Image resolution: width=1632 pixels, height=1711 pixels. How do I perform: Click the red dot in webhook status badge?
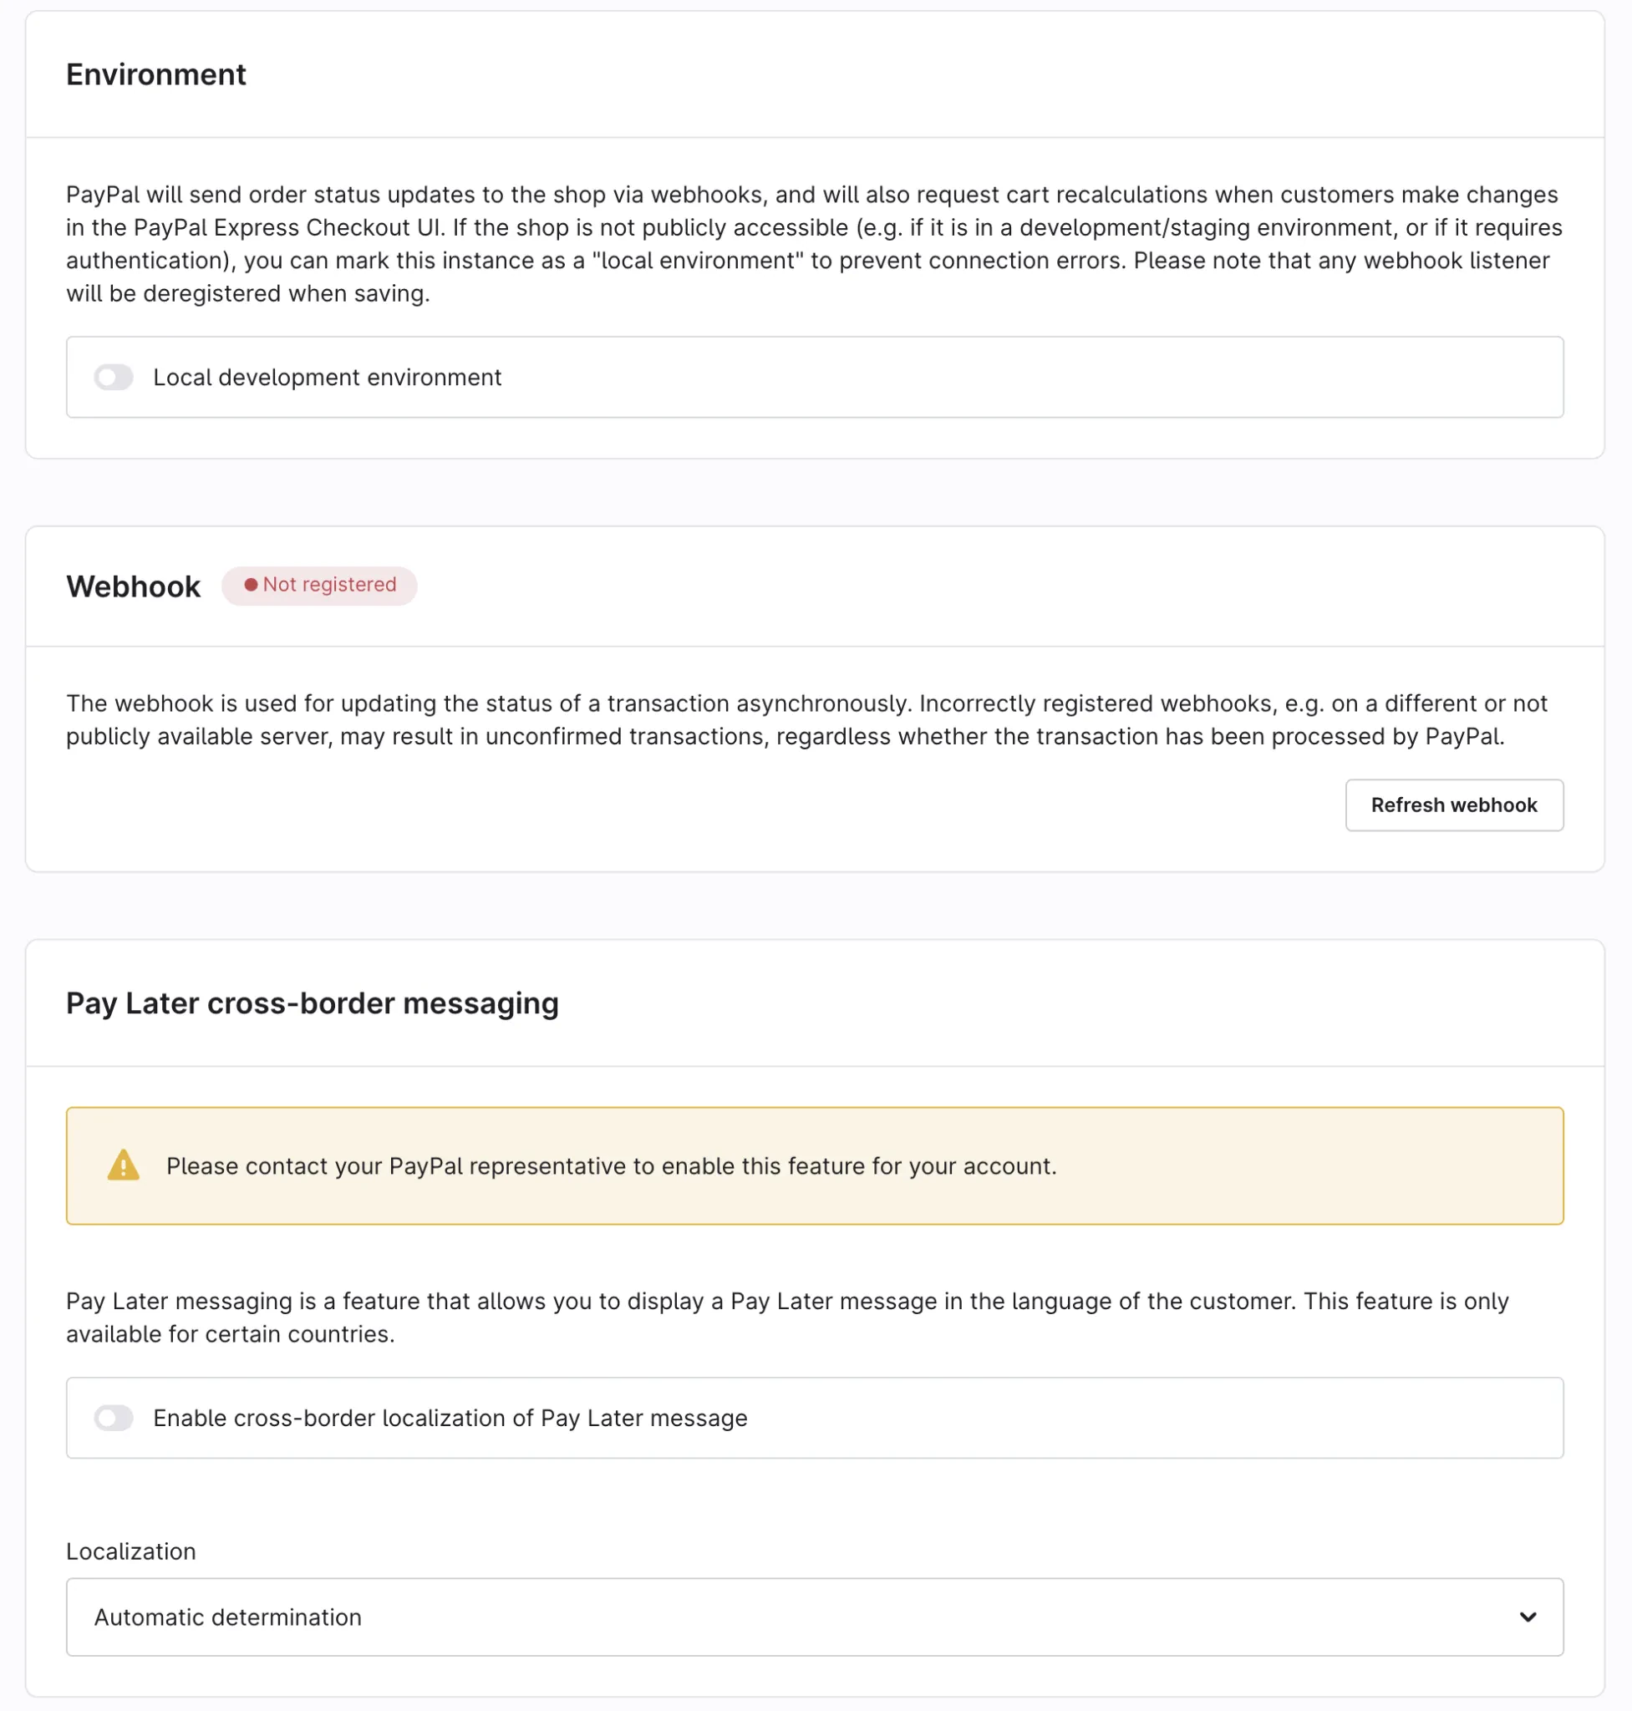[x=251, y=585]
